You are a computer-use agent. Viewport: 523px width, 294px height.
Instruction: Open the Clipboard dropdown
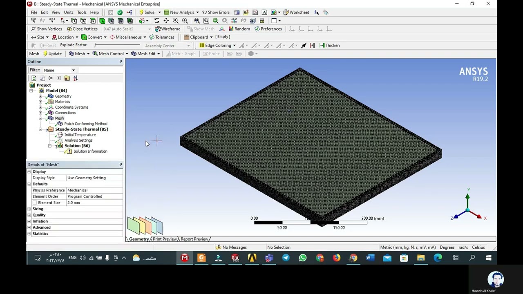[x=198, y=37]
